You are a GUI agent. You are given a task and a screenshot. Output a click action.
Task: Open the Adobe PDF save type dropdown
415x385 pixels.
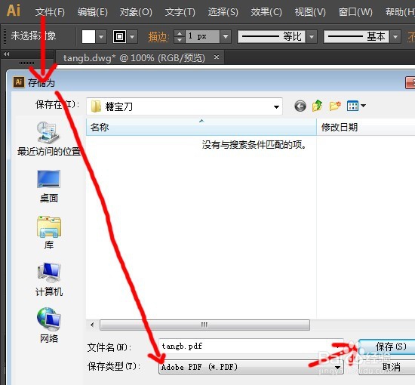[x=251, y=367]
